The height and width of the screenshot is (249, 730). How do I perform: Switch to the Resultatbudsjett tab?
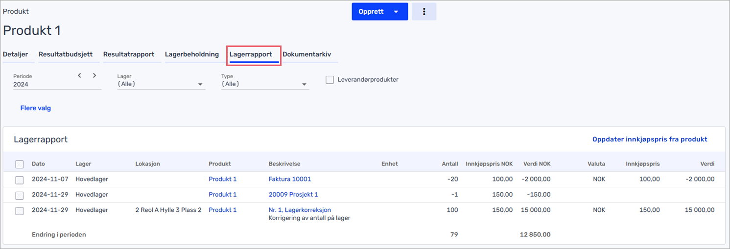(x=66, y=54)
